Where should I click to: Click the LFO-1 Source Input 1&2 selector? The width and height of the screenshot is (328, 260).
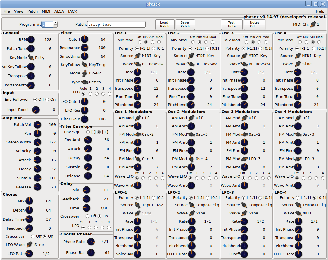[x=137, y=205]
